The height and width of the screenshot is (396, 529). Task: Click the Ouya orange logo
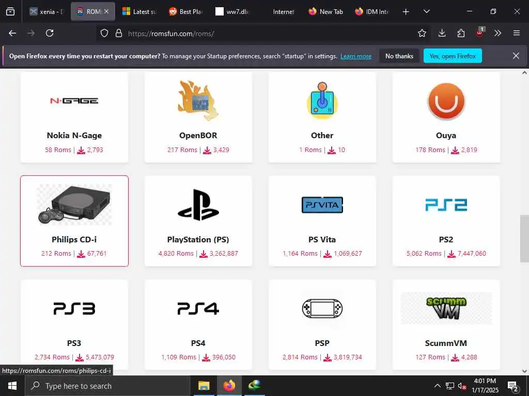point(446,101)
